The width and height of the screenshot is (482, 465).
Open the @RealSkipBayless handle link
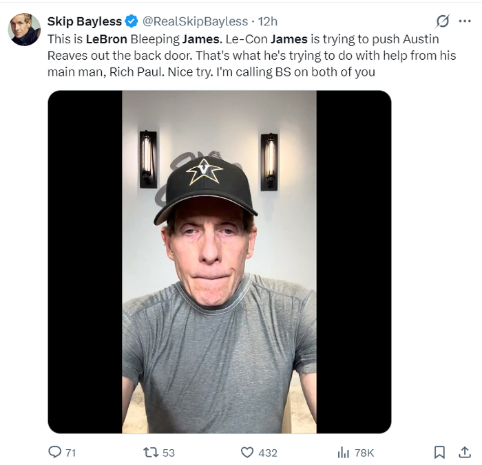[x=195, y=21]
